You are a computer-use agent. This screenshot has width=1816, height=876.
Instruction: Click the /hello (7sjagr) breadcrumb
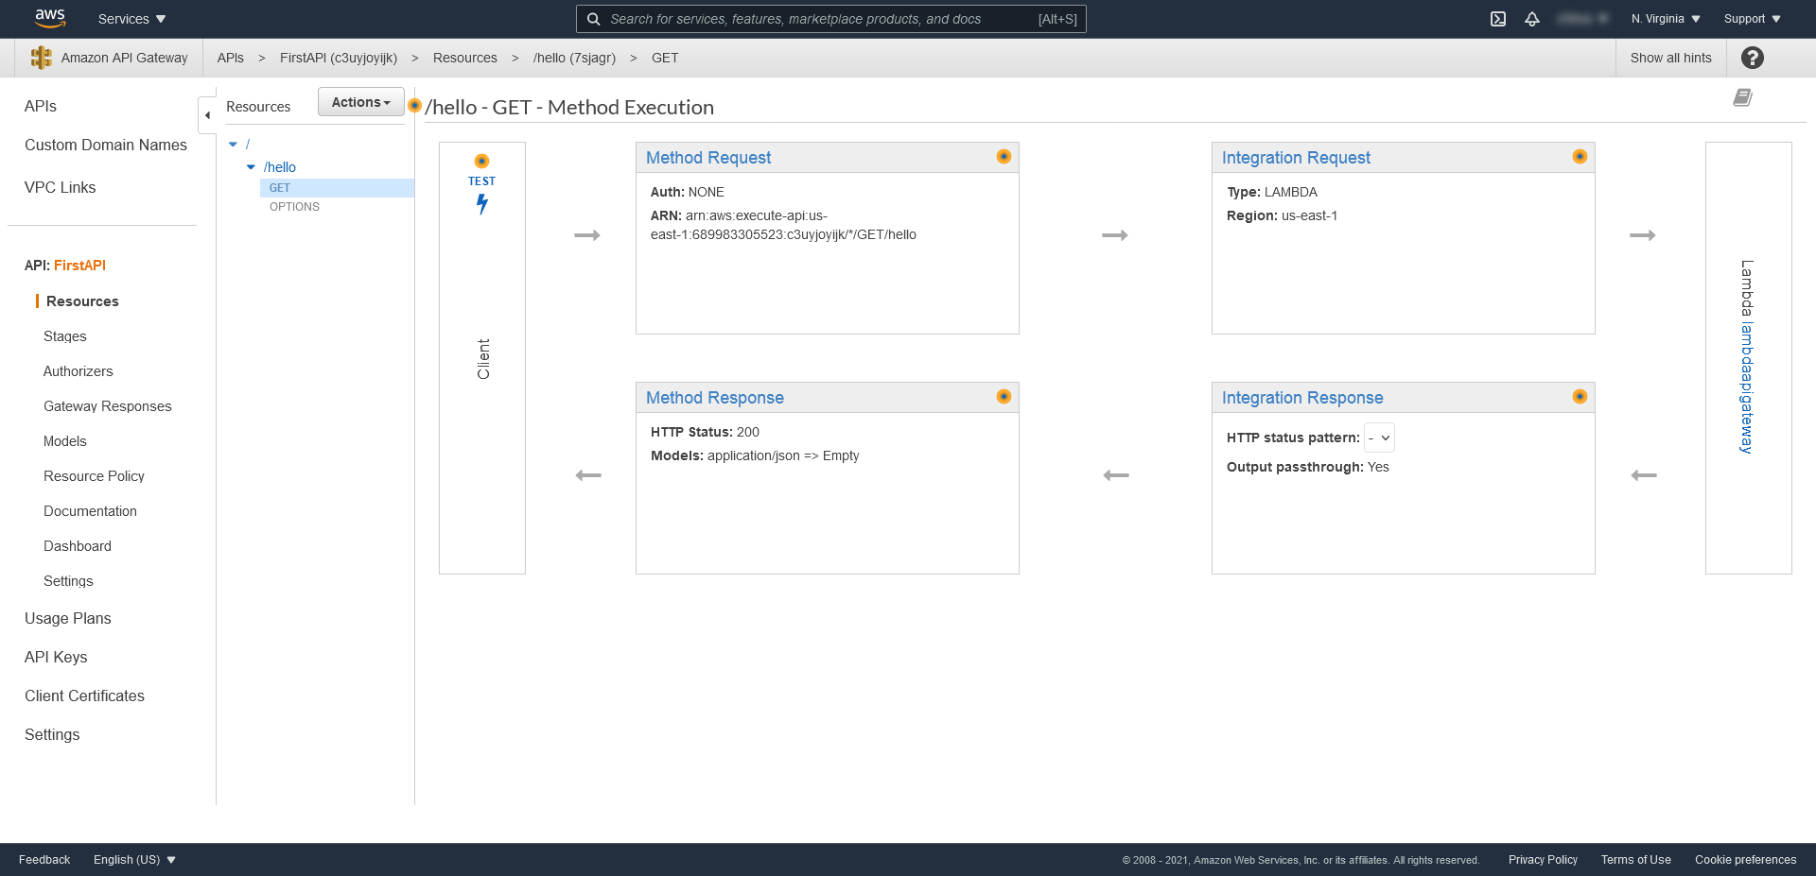(574, 58)
